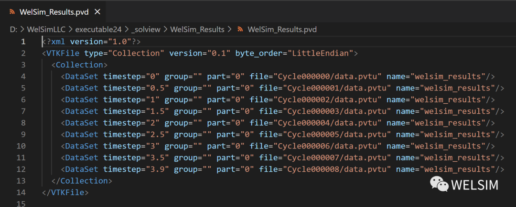
Task: Click file path Cycle000006/data.pvtu
Action: tap(327, 146)
